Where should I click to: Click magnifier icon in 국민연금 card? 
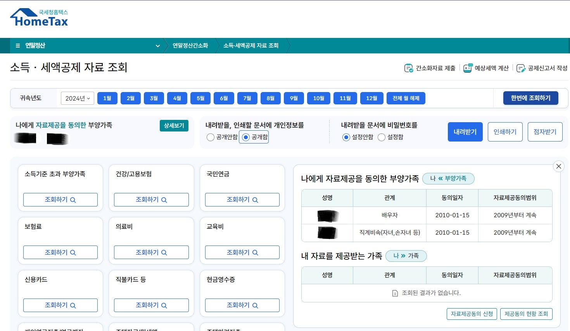tap(255, 200)
